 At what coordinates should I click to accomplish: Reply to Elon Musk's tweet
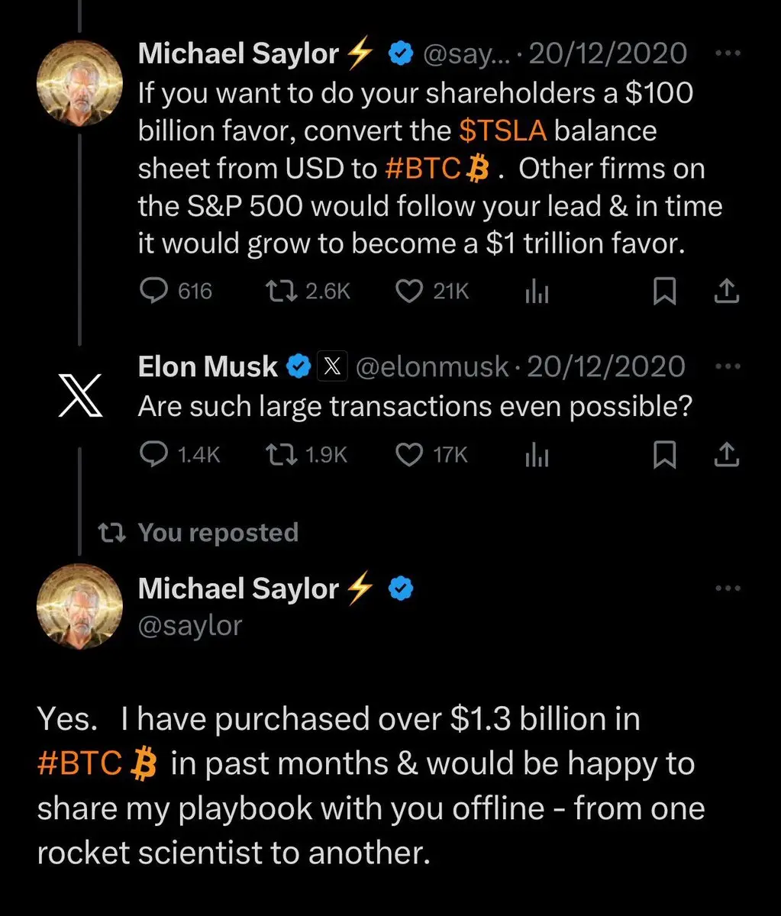pyautogui.click(x=157, y=455)
